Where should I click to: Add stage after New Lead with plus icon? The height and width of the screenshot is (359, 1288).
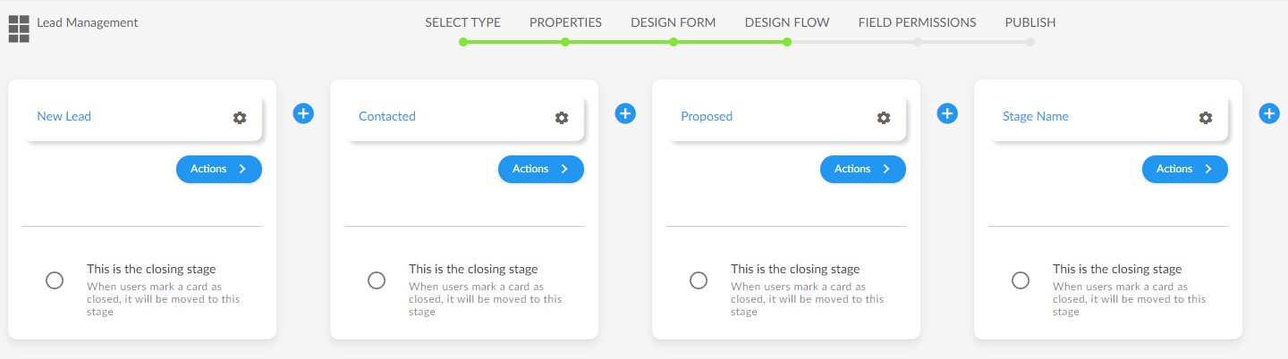(303, 113)
